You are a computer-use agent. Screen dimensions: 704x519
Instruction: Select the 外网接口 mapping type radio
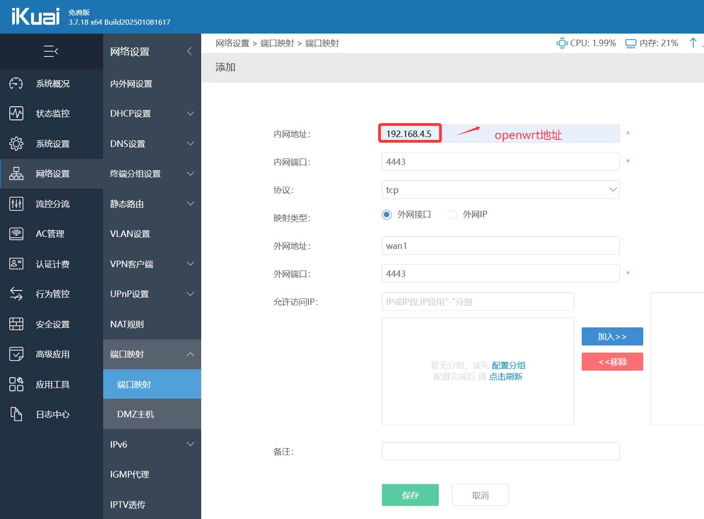[387, 215]
